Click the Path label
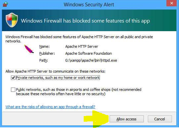Viewport: 179px width, 128px height. [x=44, y=60]
